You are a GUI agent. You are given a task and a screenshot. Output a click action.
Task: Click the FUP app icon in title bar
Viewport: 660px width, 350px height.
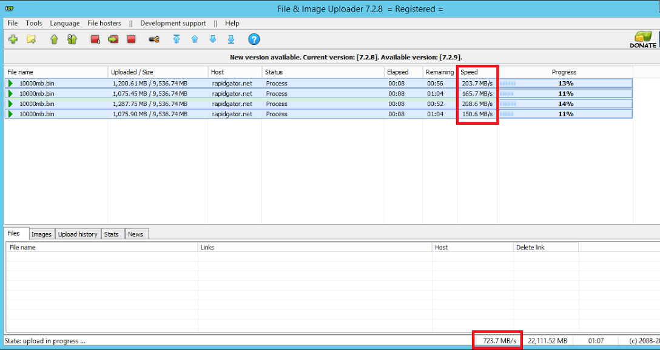9,8
